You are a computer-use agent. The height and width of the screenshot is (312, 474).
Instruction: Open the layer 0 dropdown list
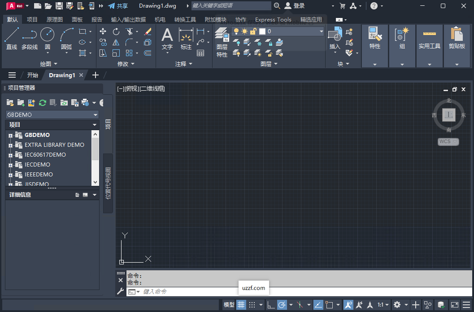pyautogui.click(x=321, y=31)
